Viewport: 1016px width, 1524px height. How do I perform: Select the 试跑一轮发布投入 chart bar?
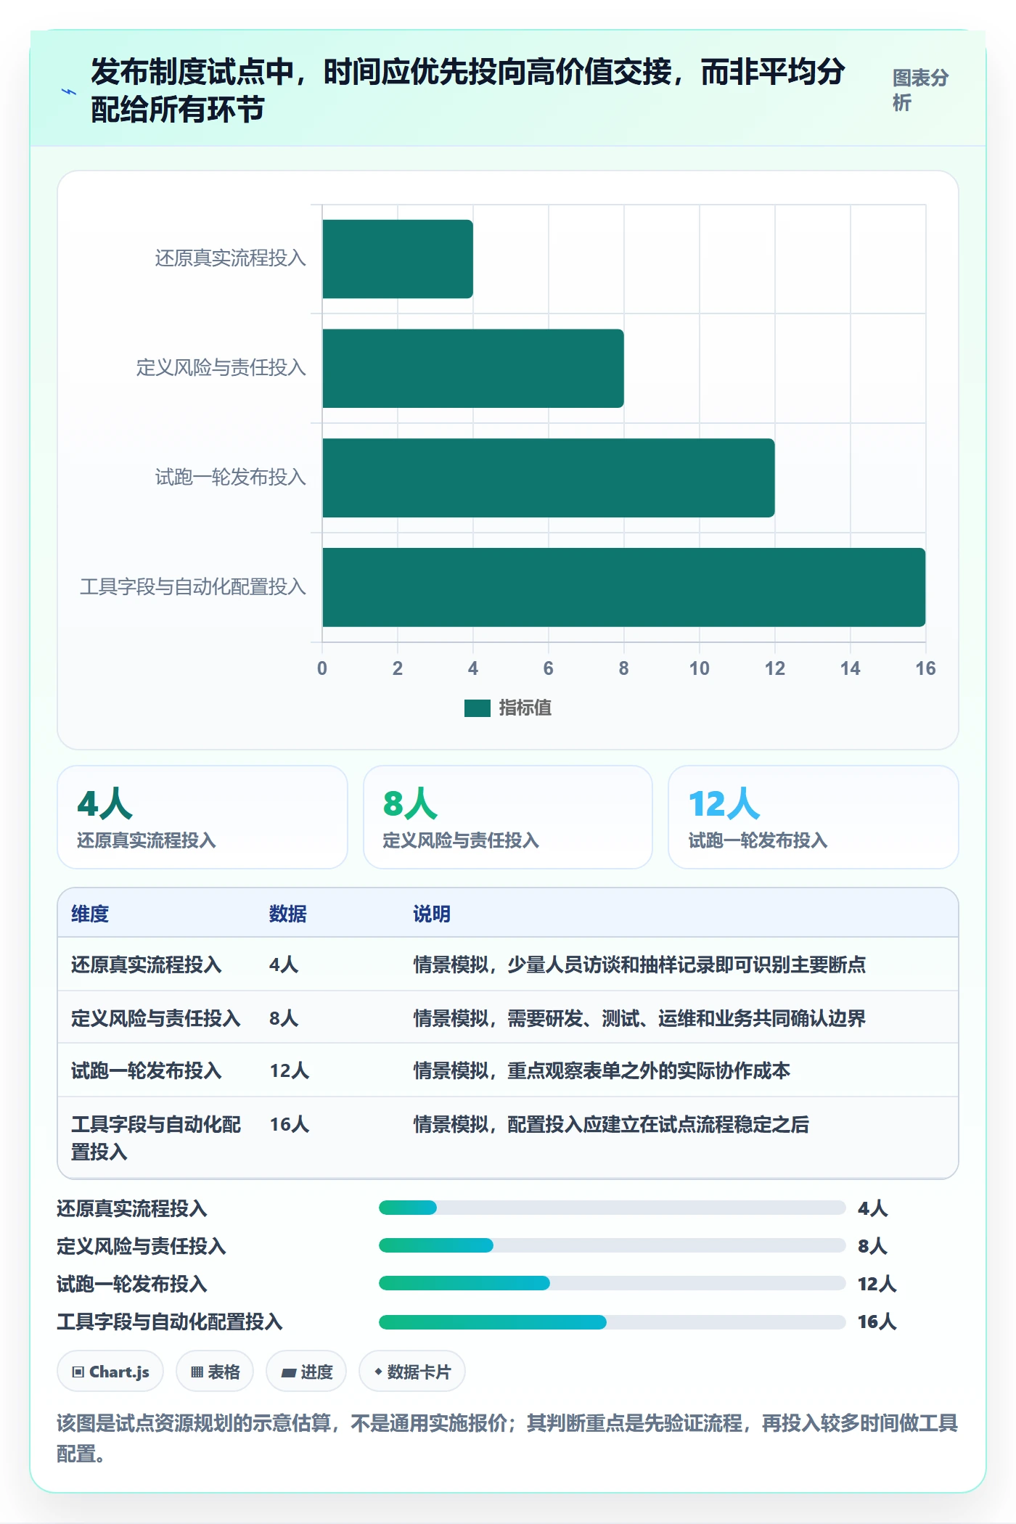click(549, 478)
